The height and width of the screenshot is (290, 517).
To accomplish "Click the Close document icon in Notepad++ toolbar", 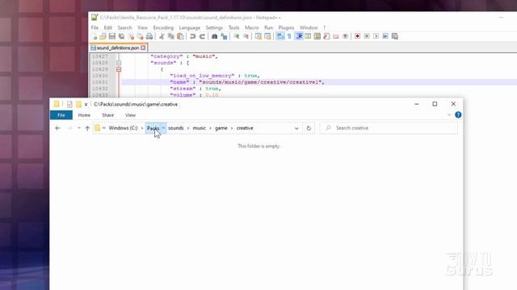I will pos(131,36).
